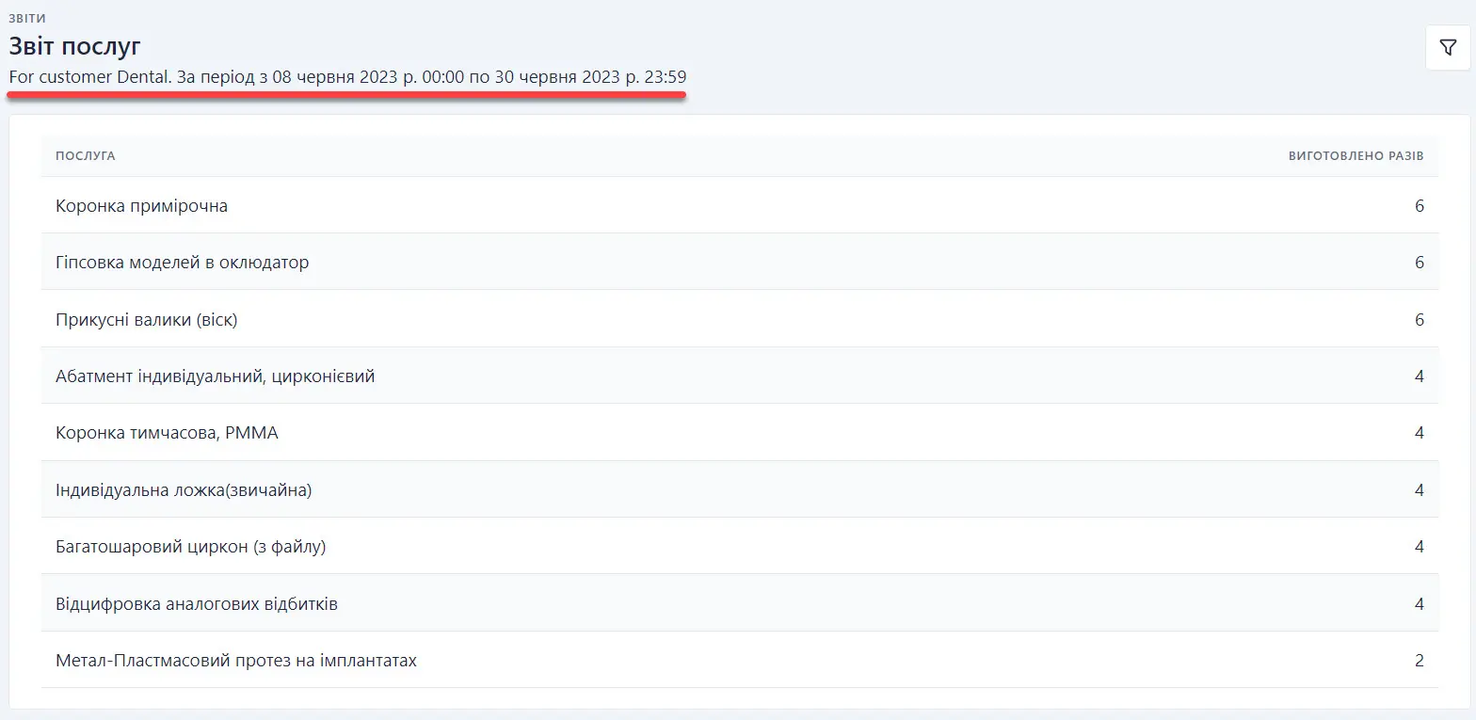
Task: Open the report filter funnel icon
Action: (1448, 48)
